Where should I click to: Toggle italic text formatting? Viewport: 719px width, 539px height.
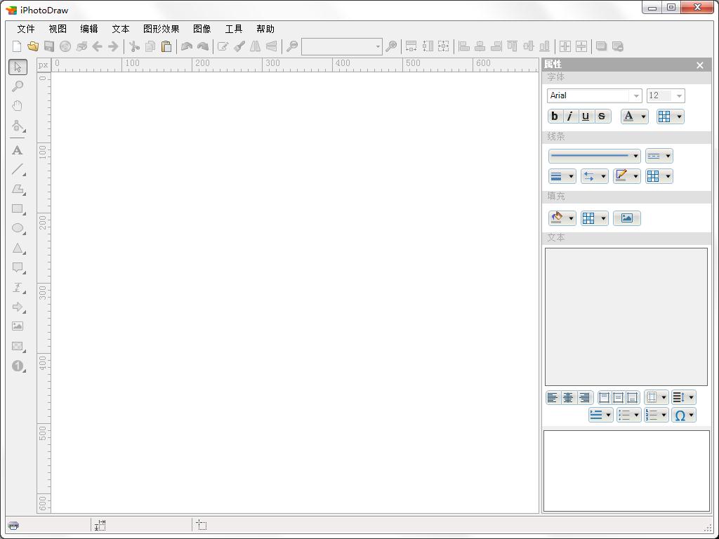[570, 117]
